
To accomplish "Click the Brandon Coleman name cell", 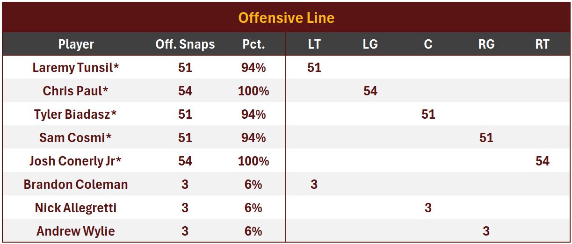I will tap(76, 185).
